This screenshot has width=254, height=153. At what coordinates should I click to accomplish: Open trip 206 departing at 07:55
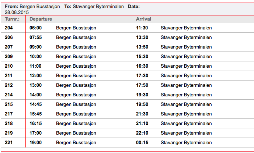coord(128,37)
